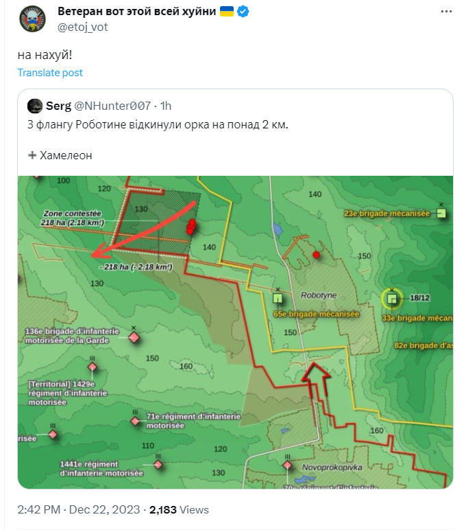Image resolution: width=466 pixels, height=530 pixels.
Task: Click the 136e brigade red diamond marker
Action: tap(134, 338)
